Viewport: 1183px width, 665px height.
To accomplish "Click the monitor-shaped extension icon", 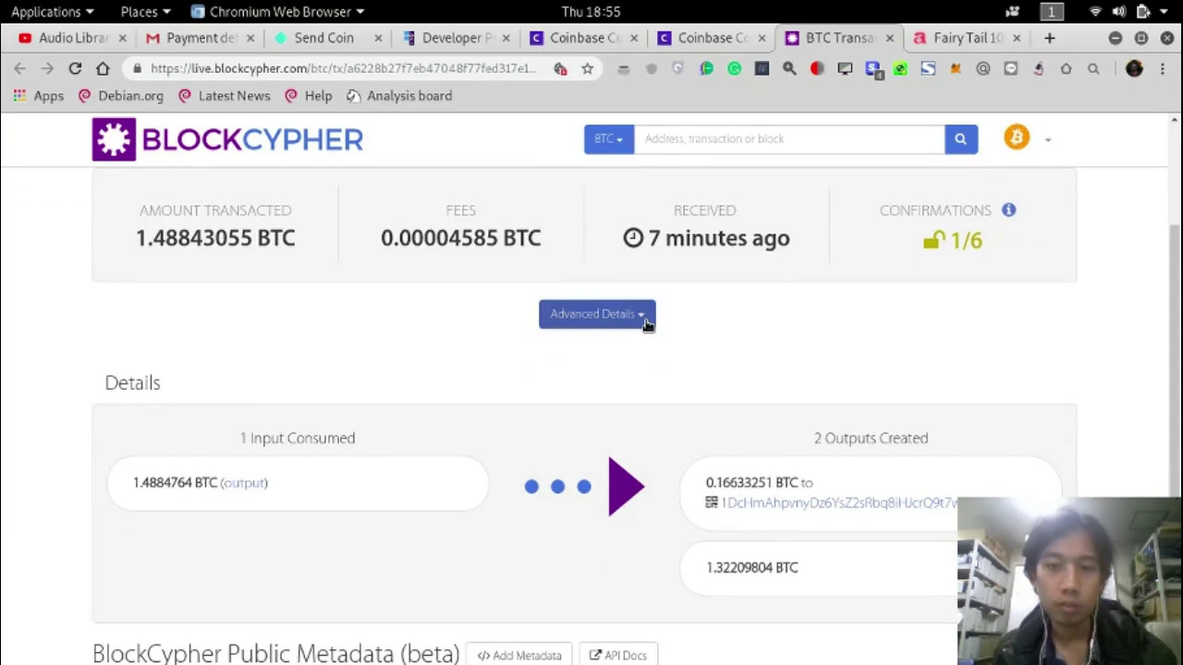I will click(845, 68).
